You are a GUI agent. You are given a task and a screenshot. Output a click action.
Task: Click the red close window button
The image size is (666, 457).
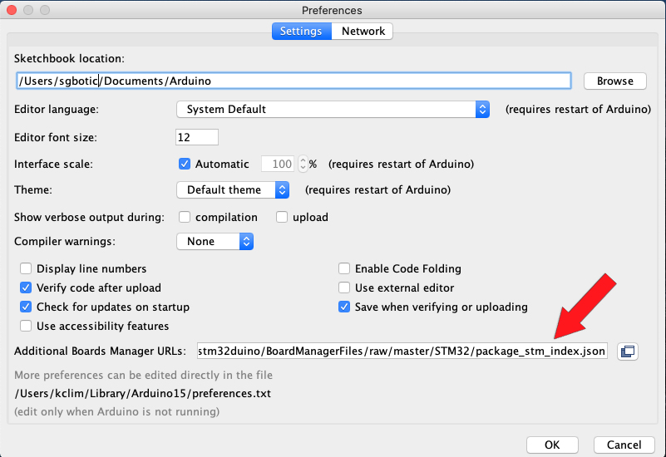point(11,10)
